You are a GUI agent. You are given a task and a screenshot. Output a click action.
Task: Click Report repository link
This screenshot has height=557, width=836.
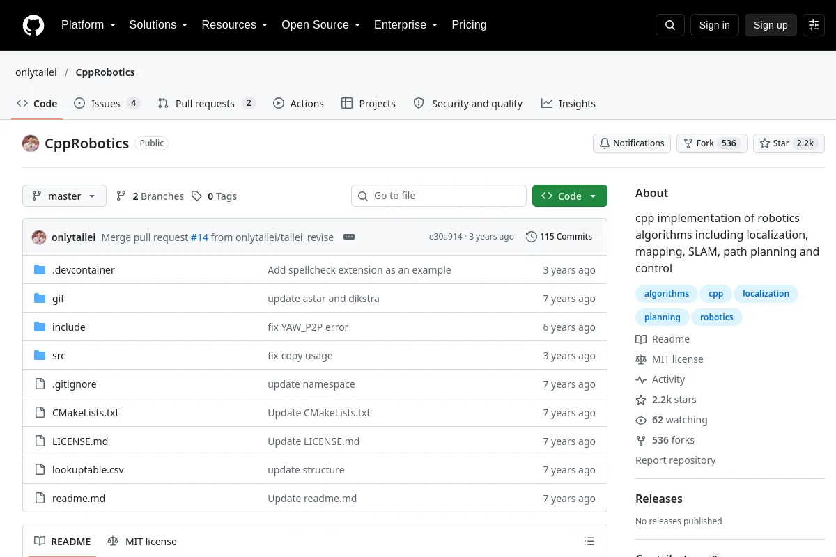click(x=676, y=460)
